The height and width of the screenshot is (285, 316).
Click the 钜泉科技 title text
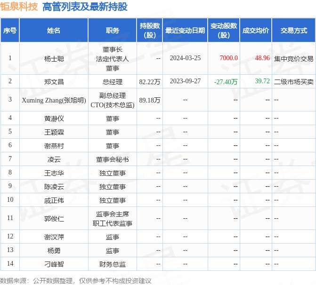point(19,7)
